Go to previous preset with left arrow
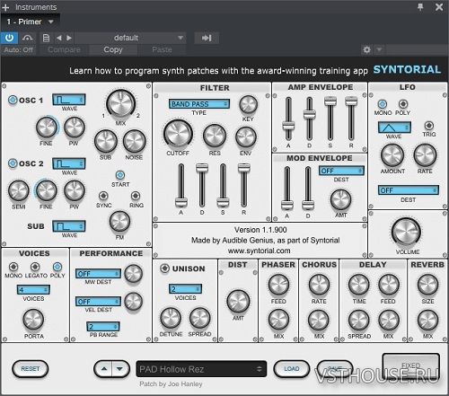The image size is (449, 396). click(59, 38)
